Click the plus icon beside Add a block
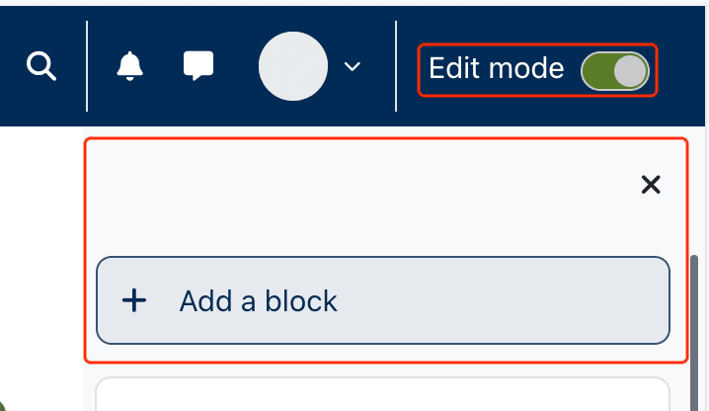The height and width of the screenshot is (411, 709). (133, 300)
